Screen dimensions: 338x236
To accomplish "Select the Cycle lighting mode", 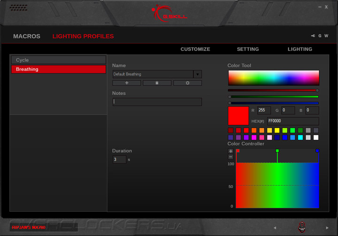I will pyautogui.click(x=59, y=60).
